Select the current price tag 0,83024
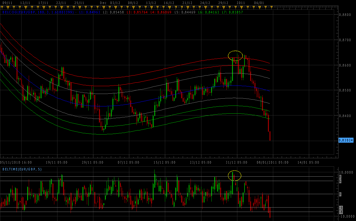 coord(346,140)
